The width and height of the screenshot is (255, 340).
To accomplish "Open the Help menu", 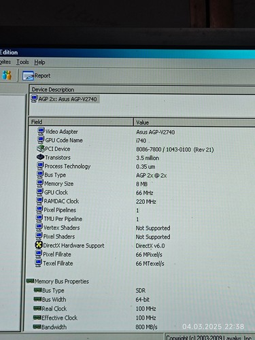I will point(39,62).
